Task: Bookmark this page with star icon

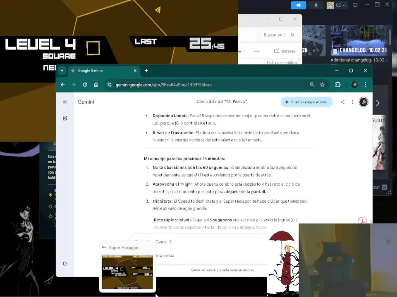Action: [322, 85]
